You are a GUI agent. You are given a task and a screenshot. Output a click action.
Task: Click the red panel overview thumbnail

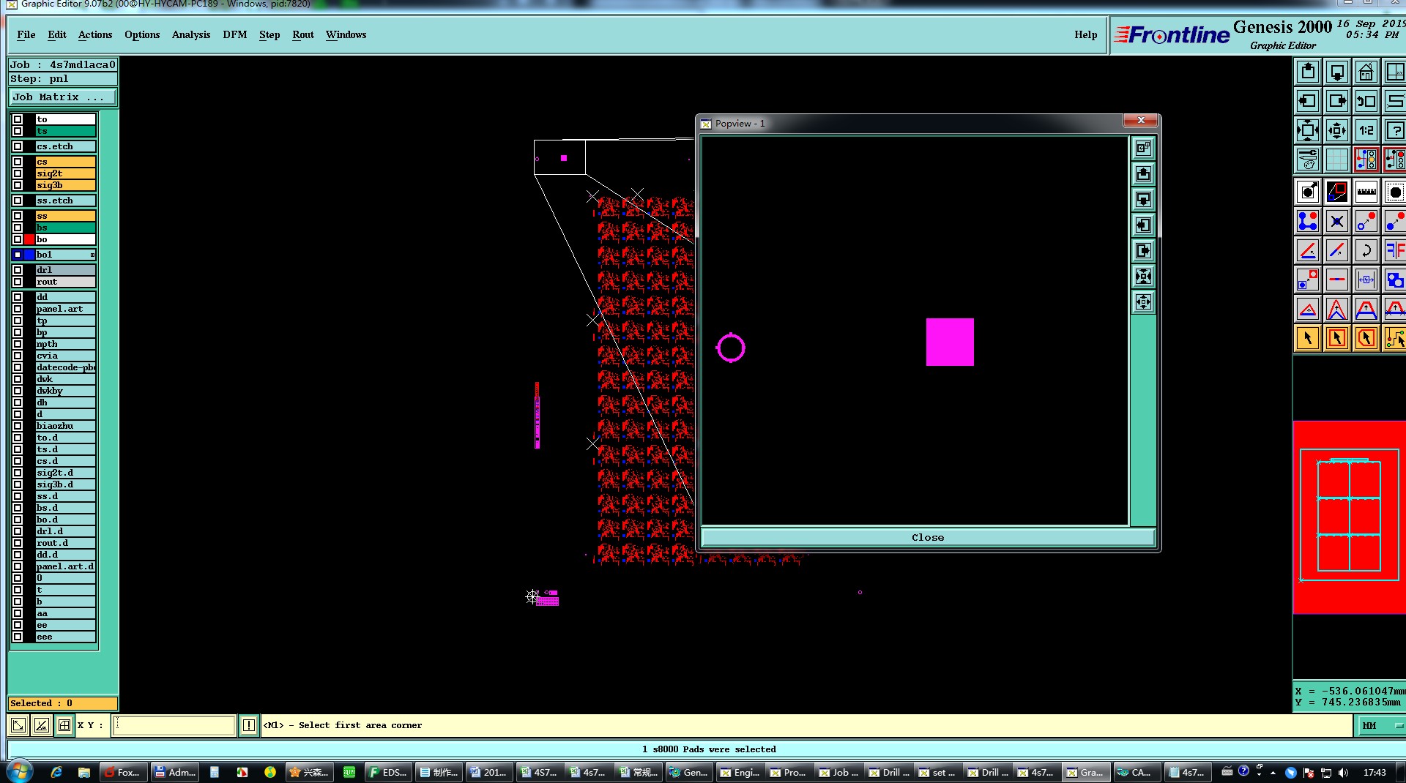(x=1349, y=517)
